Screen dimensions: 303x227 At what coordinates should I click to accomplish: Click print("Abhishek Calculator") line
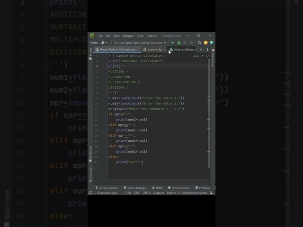[135, 61]
